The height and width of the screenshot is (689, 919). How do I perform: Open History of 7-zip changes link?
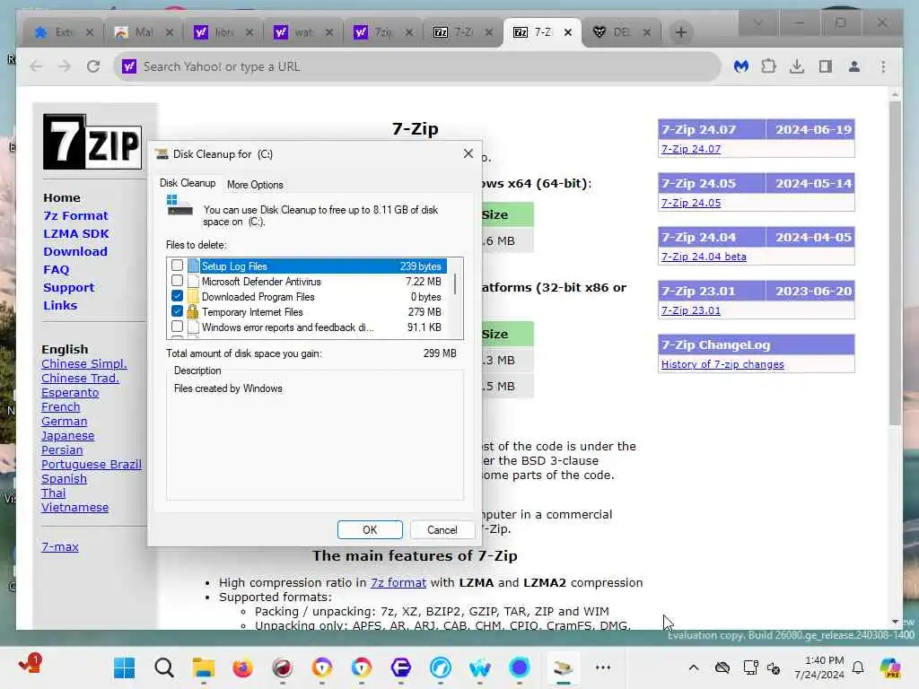tap(722, 364)
